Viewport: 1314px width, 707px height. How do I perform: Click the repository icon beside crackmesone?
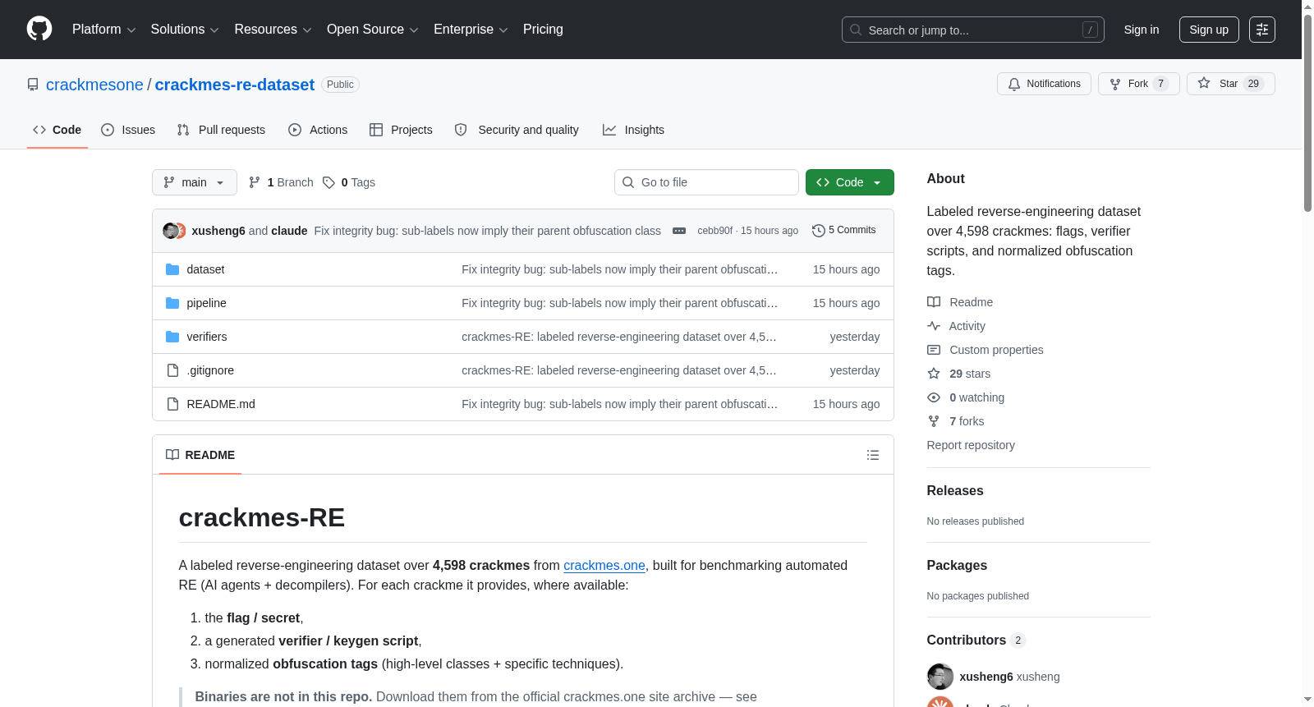click(33, 85)
